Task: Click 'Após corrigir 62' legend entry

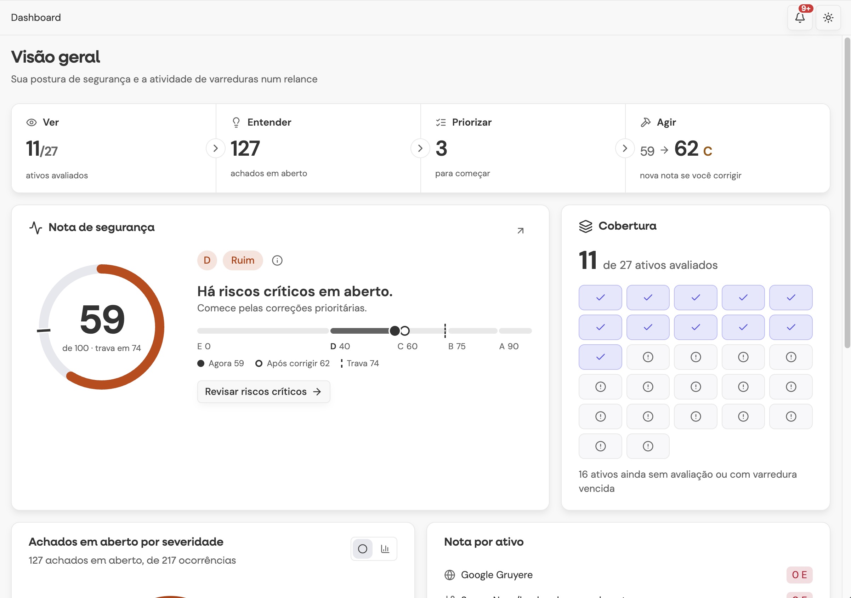Action: tap(293, 363)
